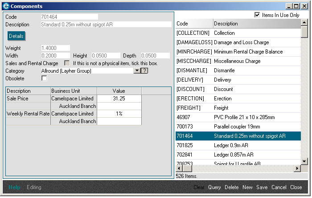This screenshot has height=198, width=312.
Task: Sort list by Description column header
Action: tap(256, 24)
